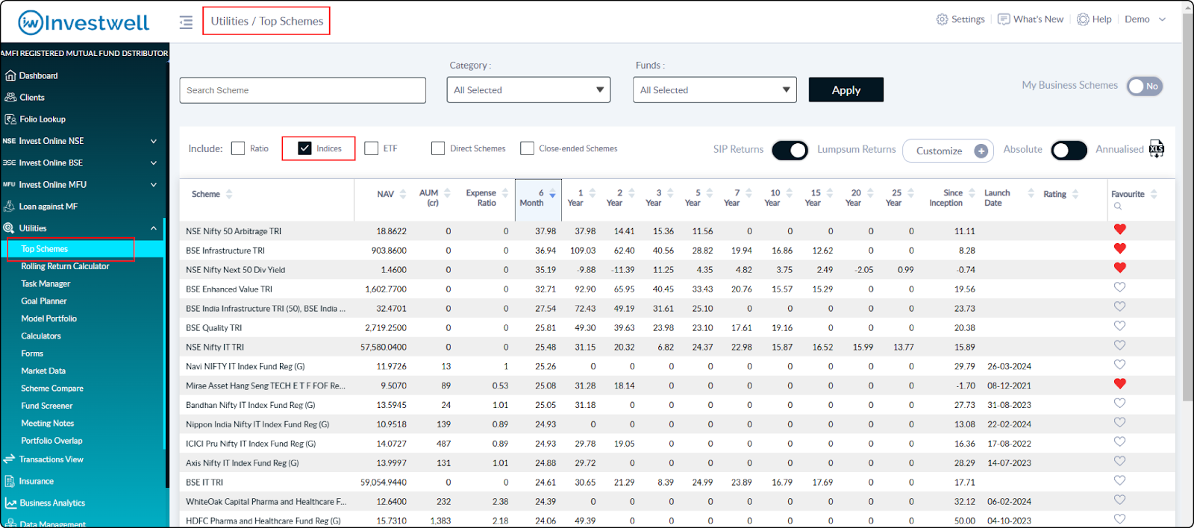Toggle Absolute / Annualised switch
This screenshot has width=1194, height=528.
click(x=1069, y=150)
